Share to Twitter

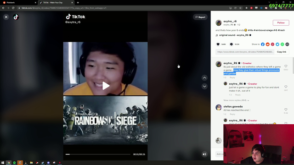(x=277, y=44)
